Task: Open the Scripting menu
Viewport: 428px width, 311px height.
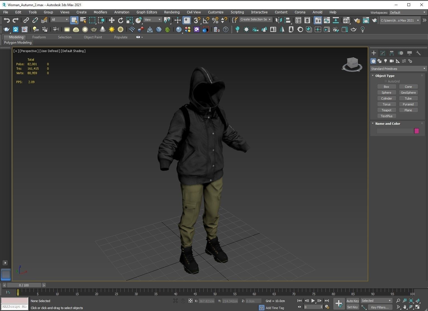Action: [237, 12]
